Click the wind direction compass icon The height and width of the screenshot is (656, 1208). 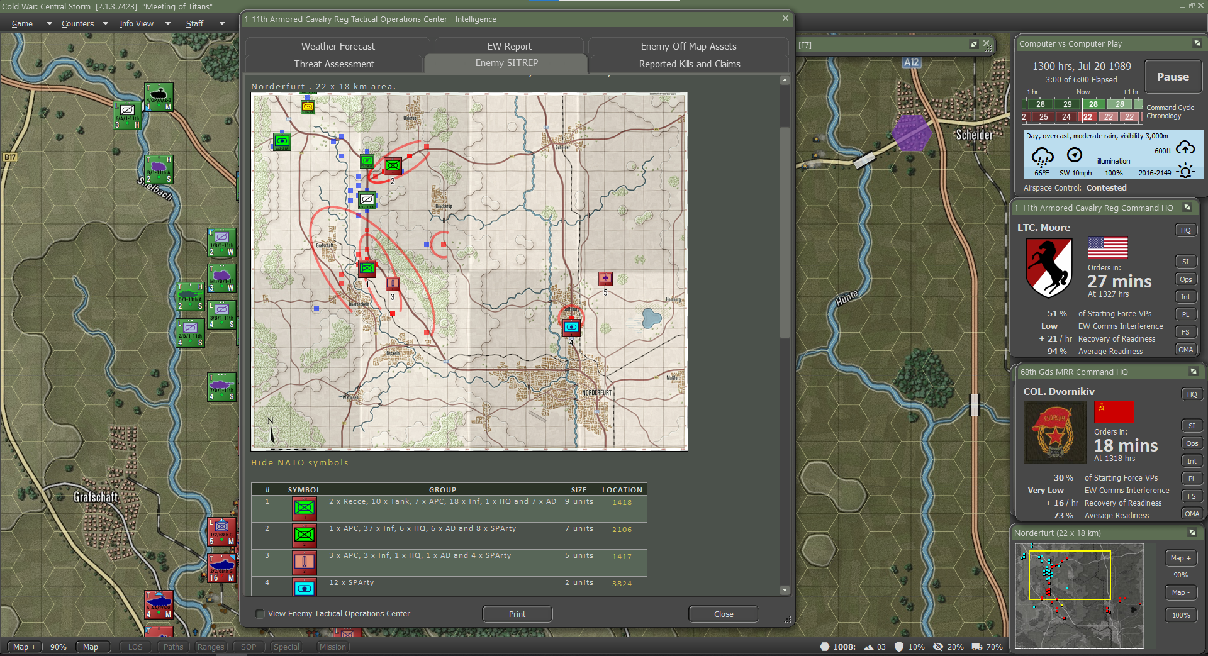[1075, 155]
